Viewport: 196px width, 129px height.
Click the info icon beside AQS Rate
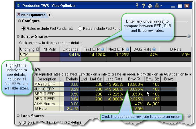pos(154,49)
